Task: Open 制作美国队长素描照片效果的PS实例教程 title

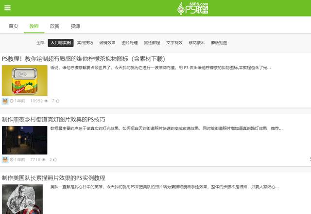Action: [x=53, y=178]
